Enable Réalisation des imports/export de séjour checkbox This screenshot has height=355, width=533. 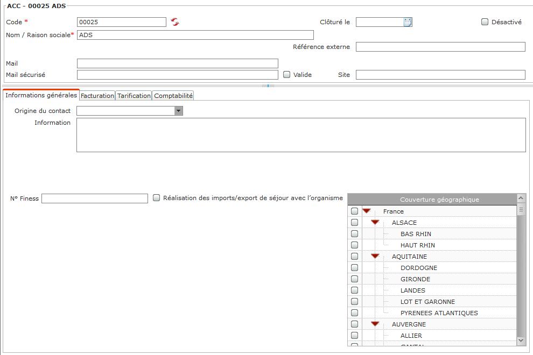[x=156, y=198]
